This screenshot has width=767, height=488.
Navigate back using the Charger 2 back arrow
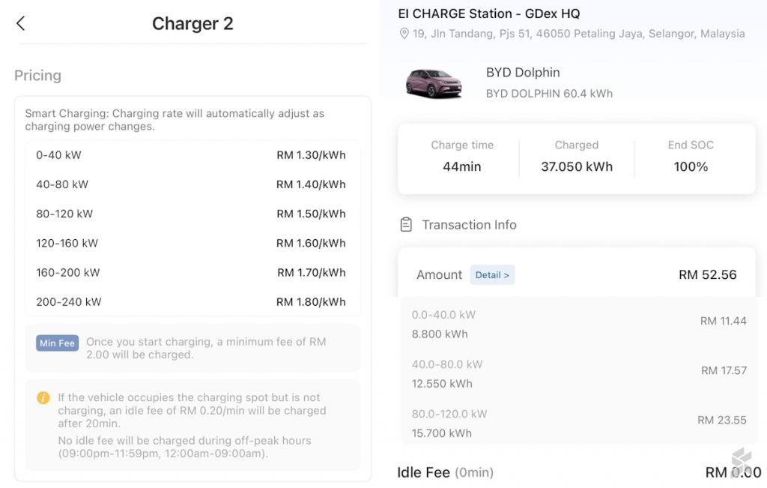20,23
